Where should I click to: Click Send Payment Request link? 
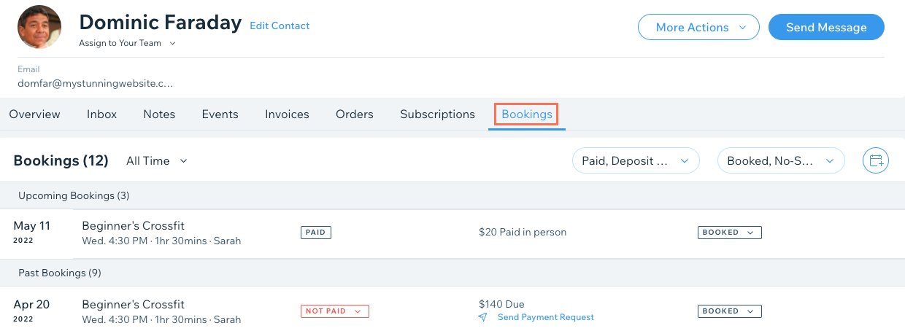point(546,317)
